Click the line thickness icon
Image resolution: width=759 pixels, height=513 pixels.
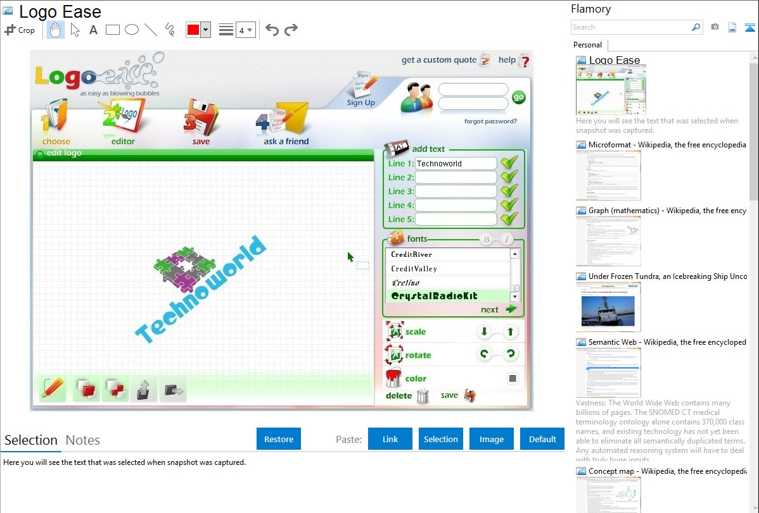226,30
